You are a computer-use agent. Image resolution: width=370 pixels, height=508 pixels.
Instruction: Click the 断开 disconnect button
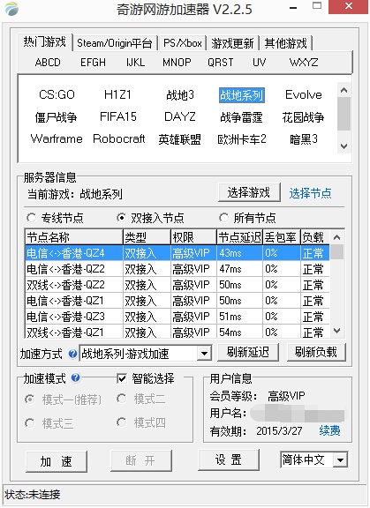click(x=140, y=460)
